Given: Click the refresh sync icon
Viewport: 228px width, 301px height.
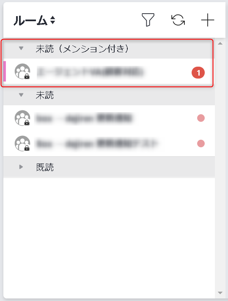Looking at the screenshot, I should click(178, 20).
